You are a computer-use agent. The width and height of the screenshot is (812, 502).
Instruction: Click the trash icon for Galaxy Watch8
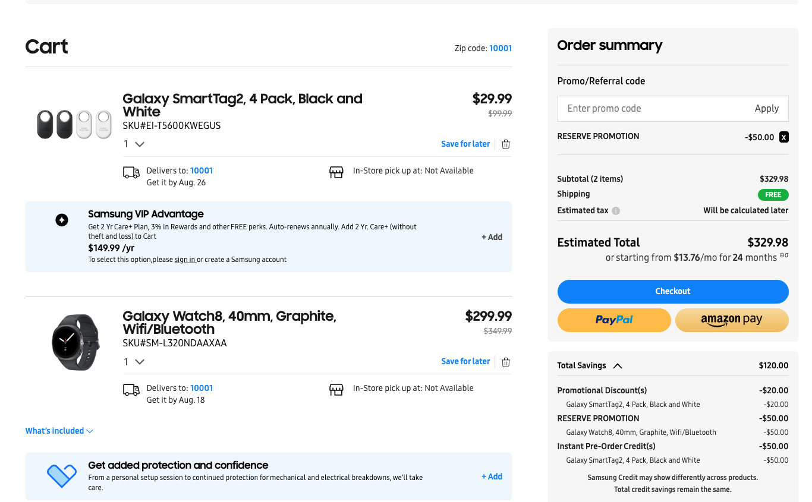click(x=505, y=362)
